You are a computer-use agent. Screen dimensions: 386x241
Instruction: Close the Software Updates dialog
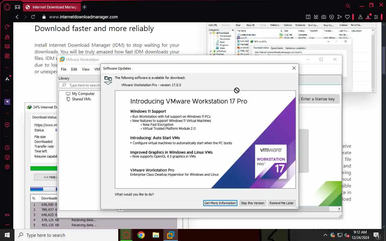(x=294, y=68)
